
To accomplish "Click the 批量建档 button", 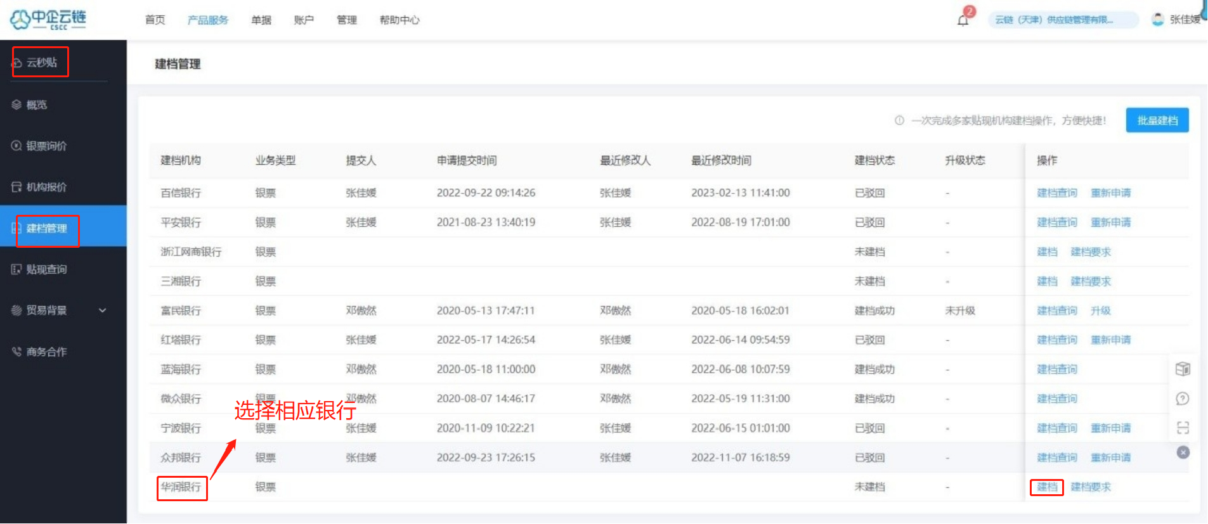I will (x=1157, y=120).
